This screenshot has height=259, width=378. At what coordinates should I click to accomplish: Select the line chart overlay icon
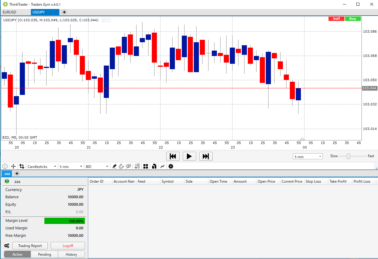tap(162, 166)
